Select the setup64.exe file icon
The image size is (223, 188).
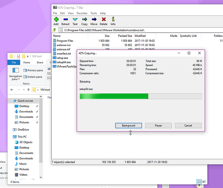pos(55,62)
